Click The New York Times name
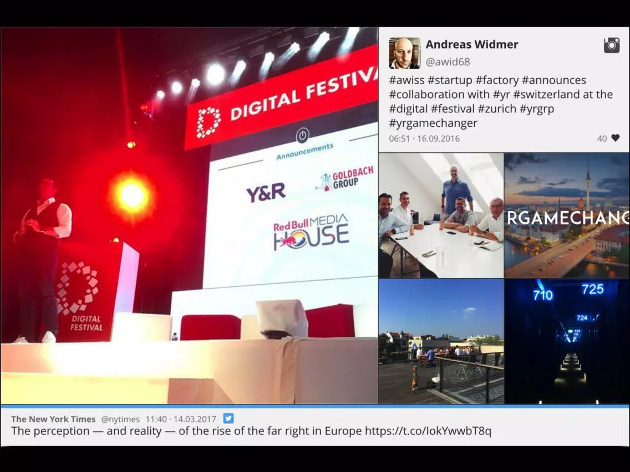This screenshot has height=472, width=630. coord(53,419)
